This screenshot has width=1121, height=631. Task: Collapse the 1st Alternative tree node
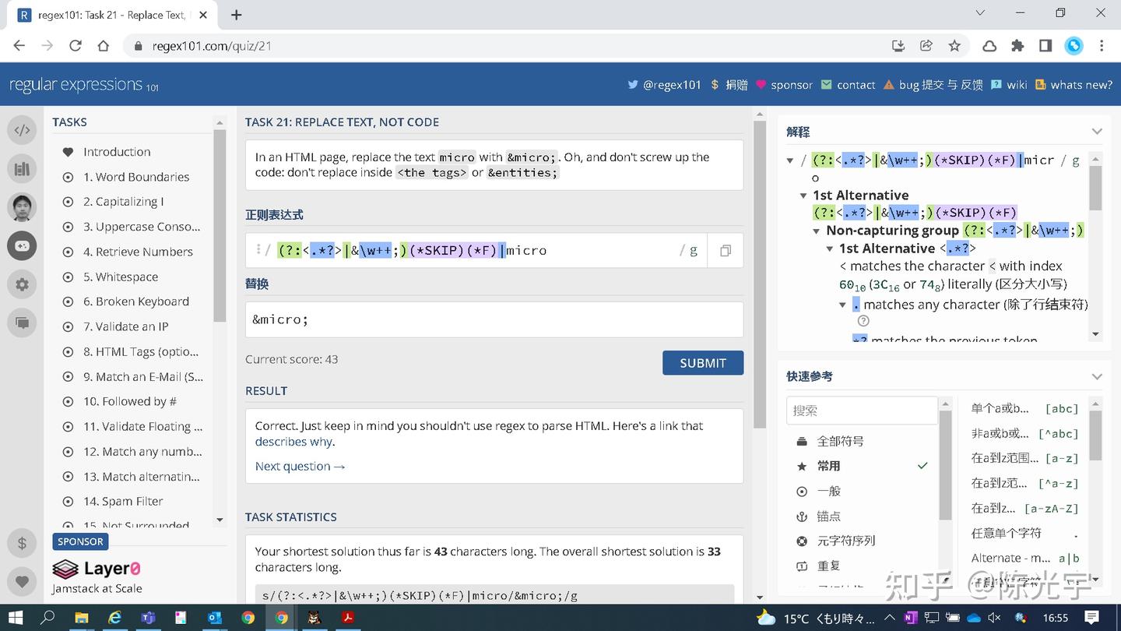click(803, 195)
